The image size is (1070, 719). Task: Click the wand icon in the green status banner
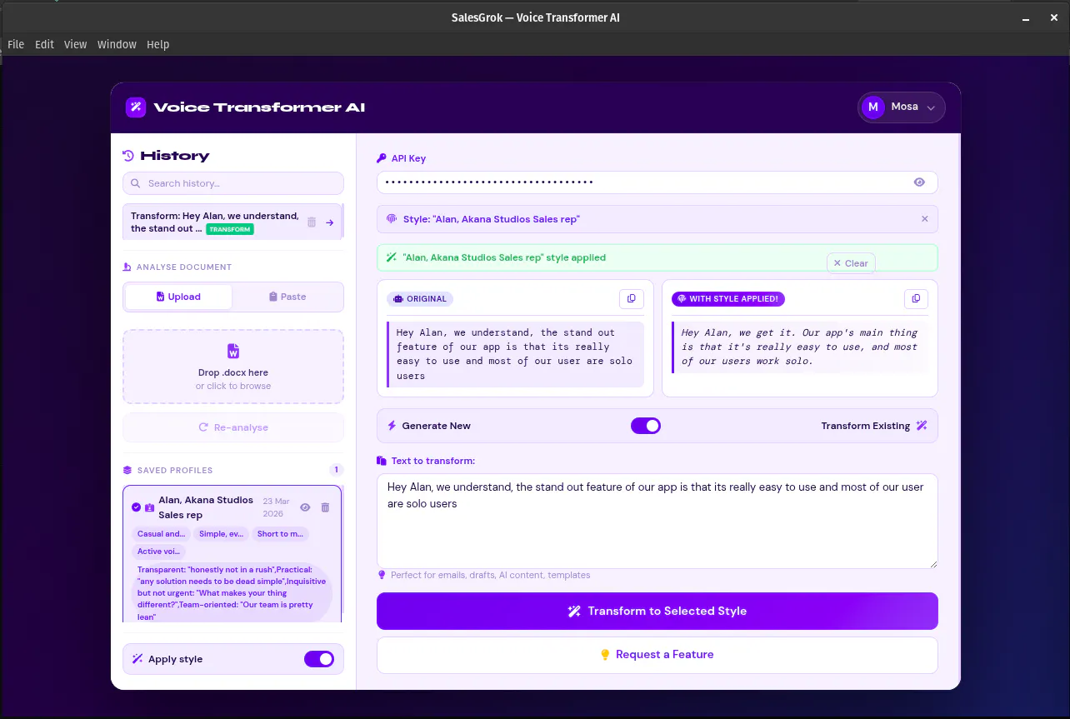(392, 257)
